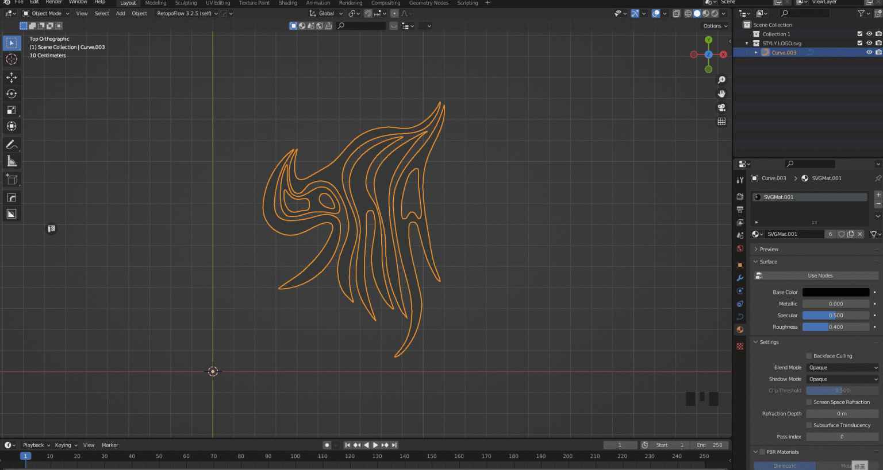Uncheck the STYLY LOGO.svg collection checkbox
Viewport: 883px width, 470px height.
coord(860,43)
